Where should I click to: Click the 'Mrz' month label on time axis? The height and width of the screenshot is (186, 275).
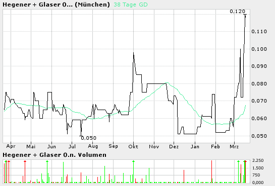click(x=234, y=146)
